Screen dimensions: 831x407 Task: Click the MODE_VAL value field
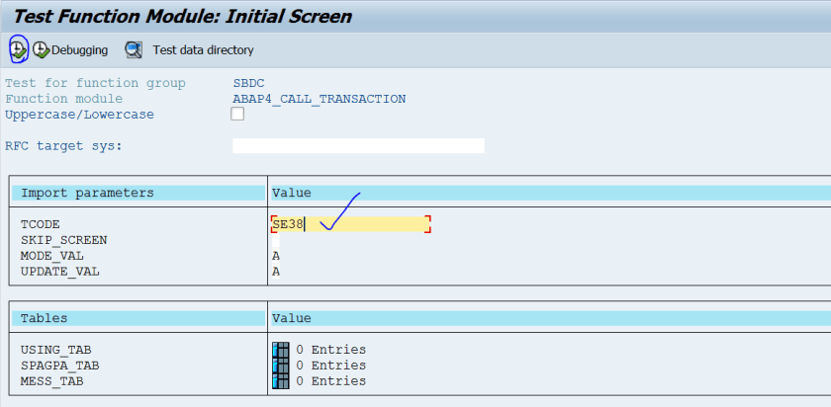point(276,256)
